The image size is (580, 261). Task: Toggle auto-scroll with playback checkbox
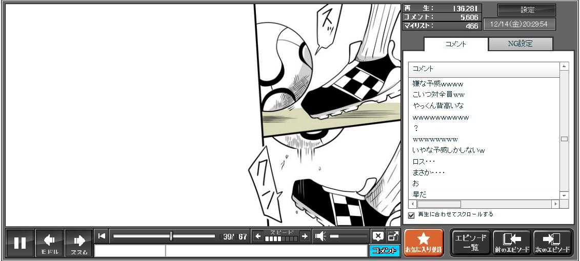click(411, 215)
